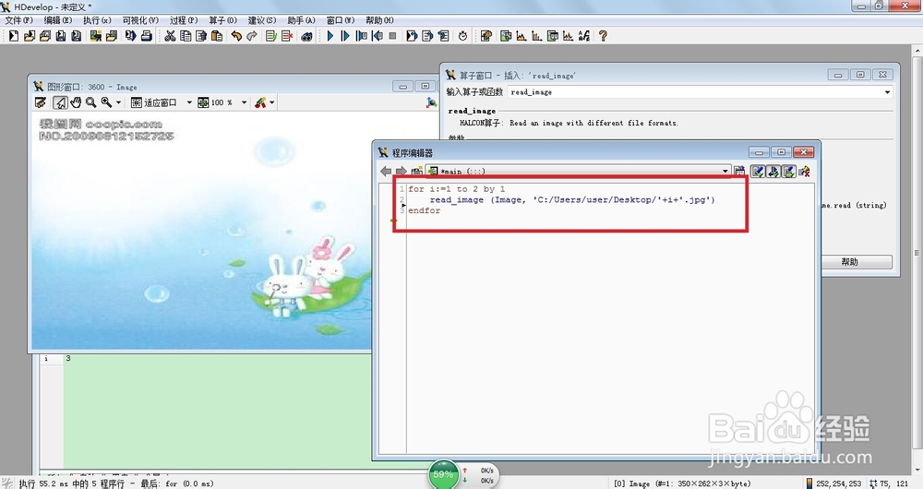Click the read_image code line in editor
The image size is (923, 489).
(572, 199)
